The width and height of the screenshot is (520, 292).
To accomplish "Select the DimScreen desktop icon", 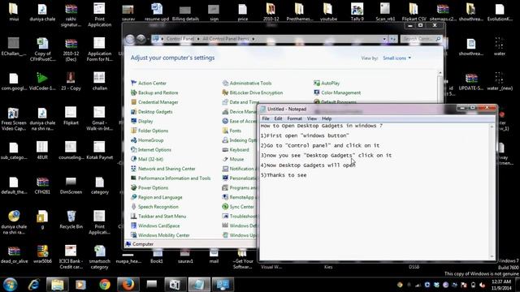I will pos(71,185).
